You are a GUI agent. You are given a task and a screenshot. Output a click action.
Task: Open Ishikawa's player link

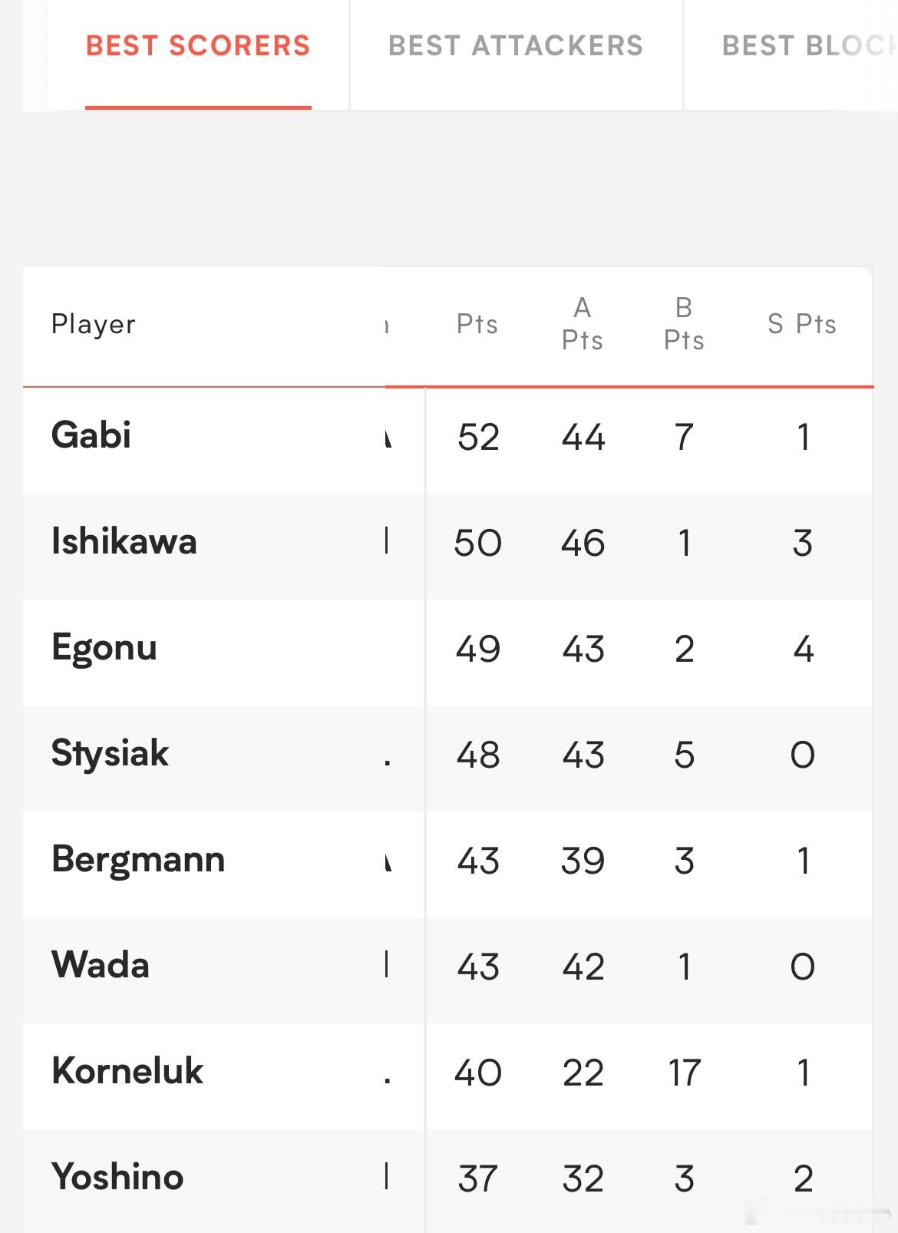124,541
